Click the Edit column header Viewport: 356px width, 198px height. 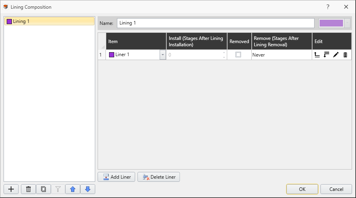(x=332, y=41)
